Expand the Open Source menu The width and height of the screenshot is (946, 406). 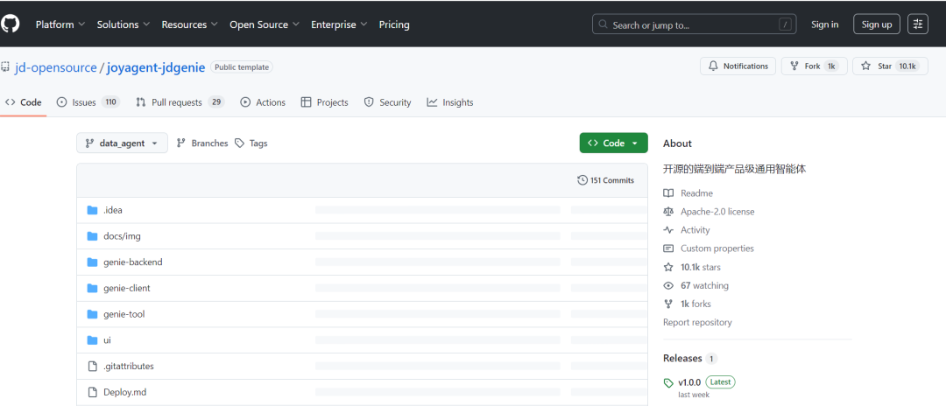[265, 24]
